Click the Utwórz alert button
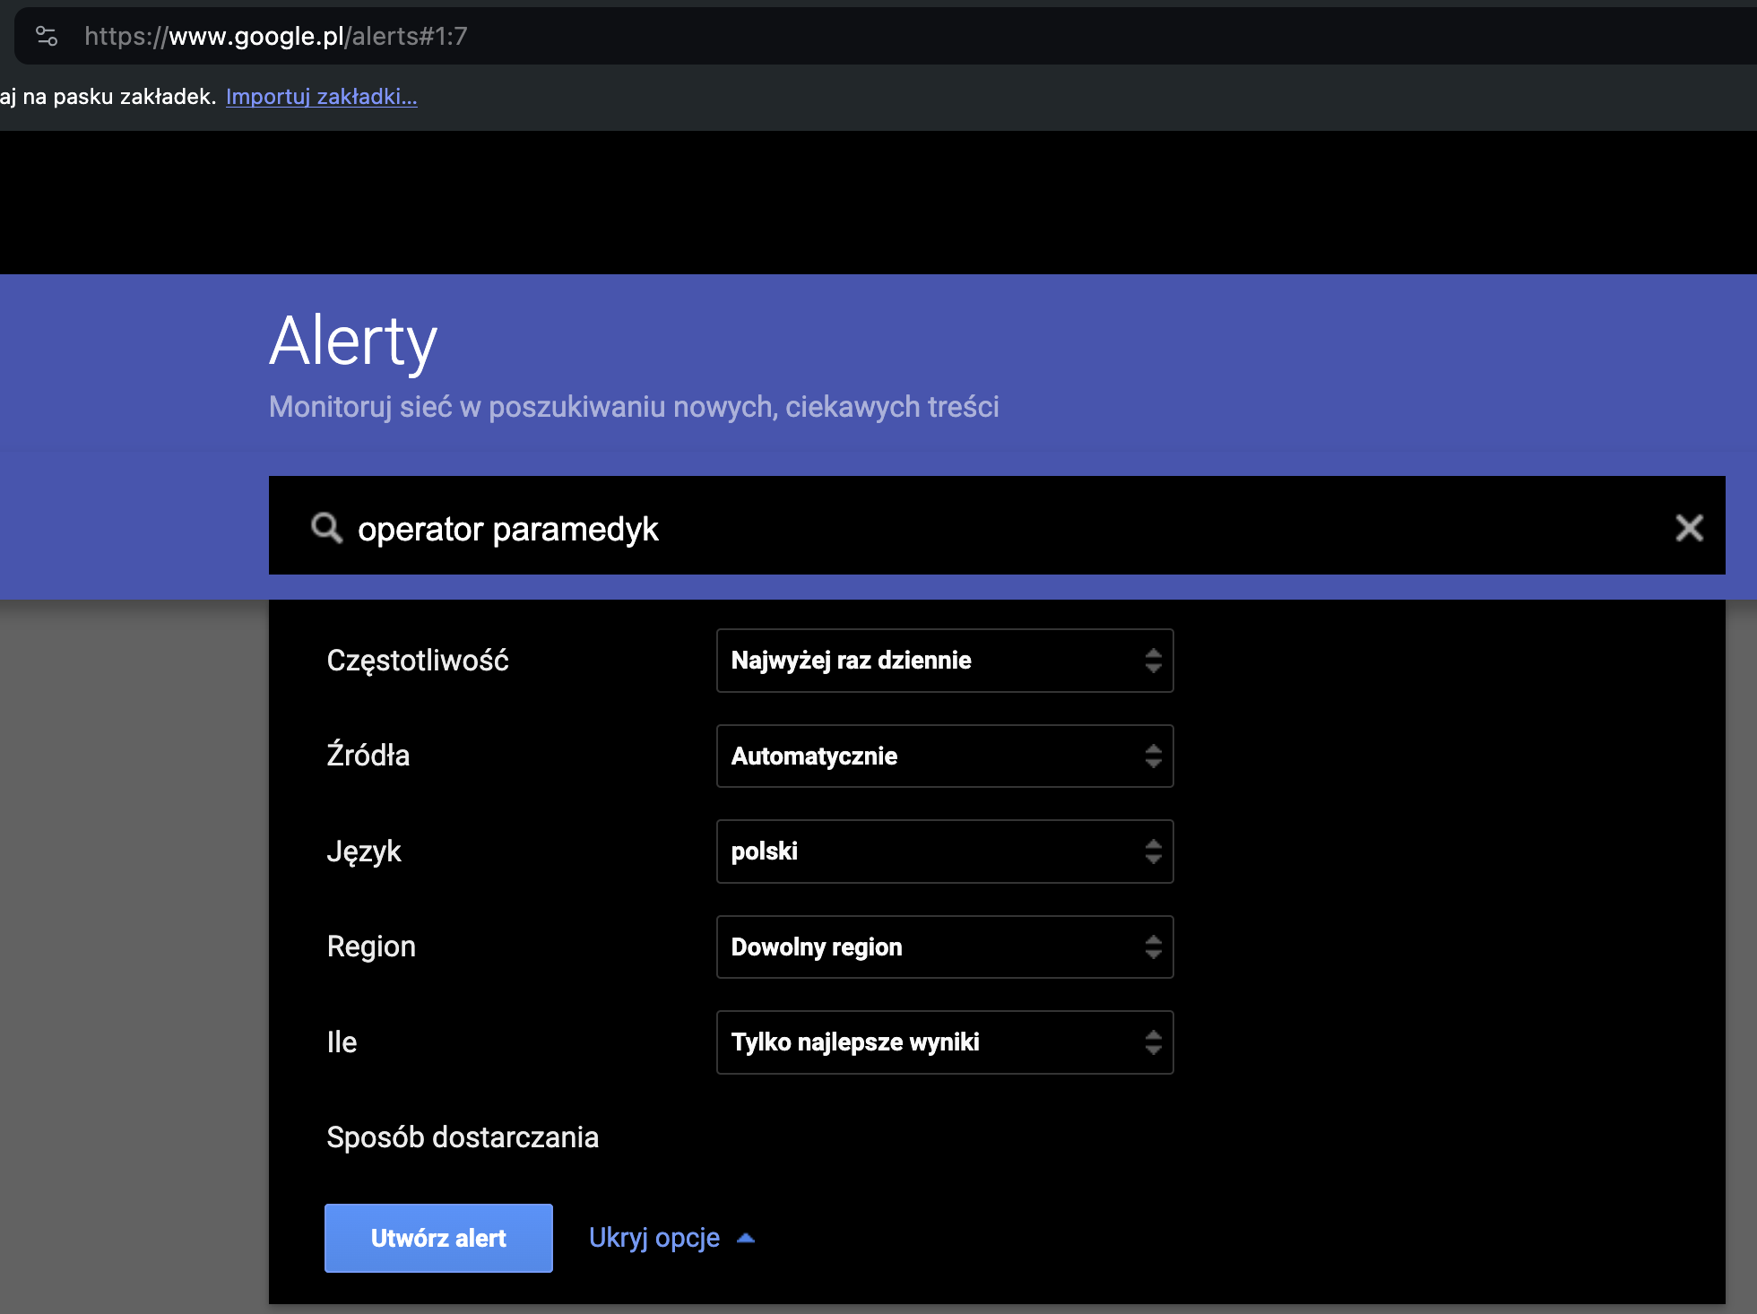 tap(438, 1238)
